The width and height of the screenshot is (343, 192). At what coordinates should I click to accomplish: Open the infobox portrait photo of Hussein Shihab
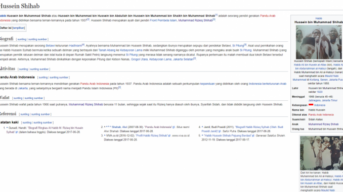click(x=319, y=42)
